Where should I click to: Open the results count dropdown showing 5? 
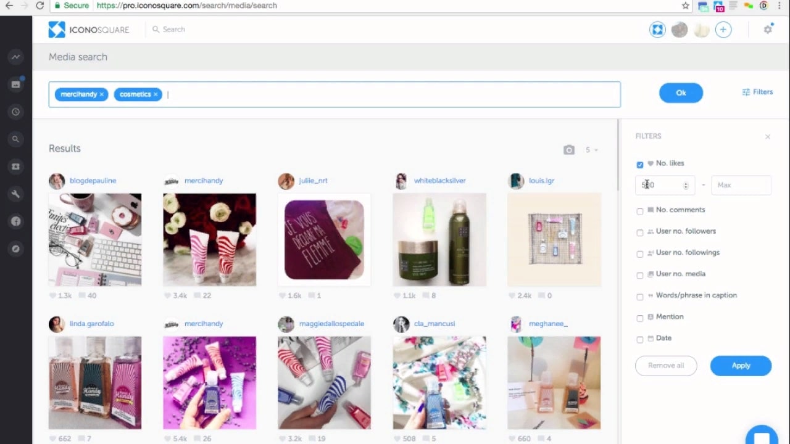coord(591,149)
